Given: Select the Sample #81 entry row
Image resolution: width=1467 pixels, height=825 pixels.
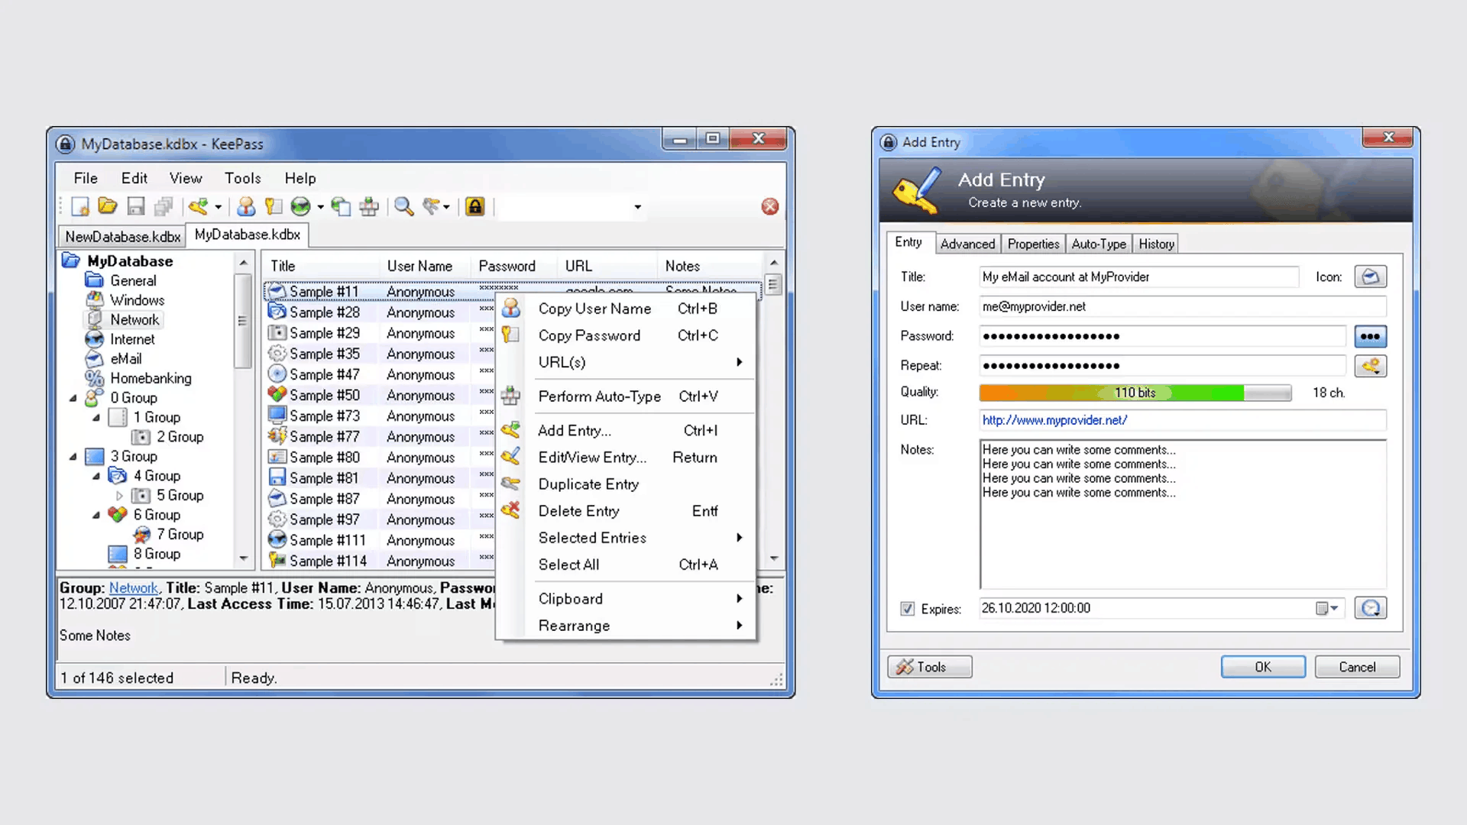Looking at the screenshot, I should pyautogui.click(x=381, y=478).
